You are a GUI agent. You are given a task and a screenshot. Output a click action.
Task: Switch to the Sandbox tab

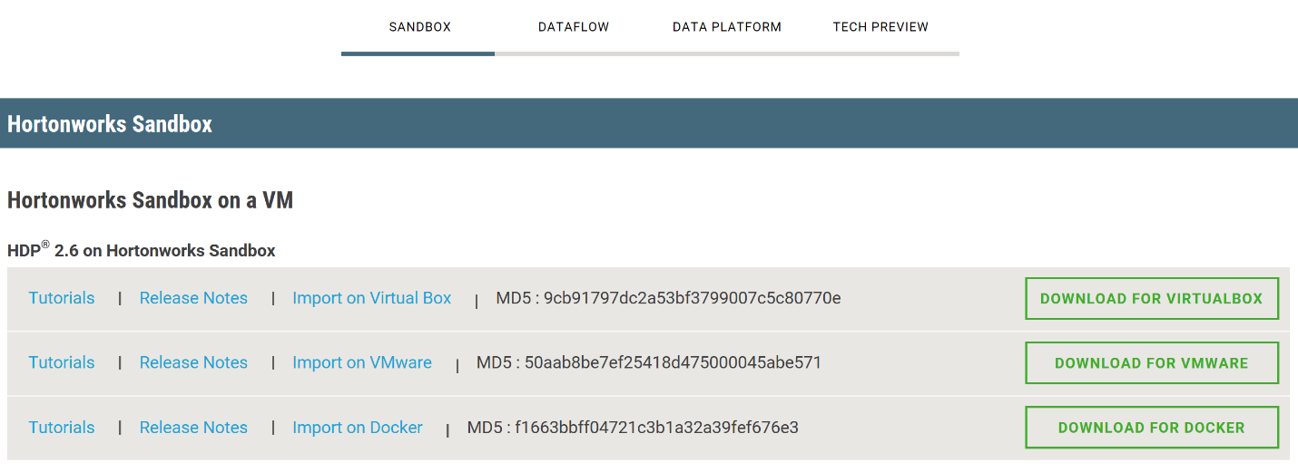click(x=419, y=27)
